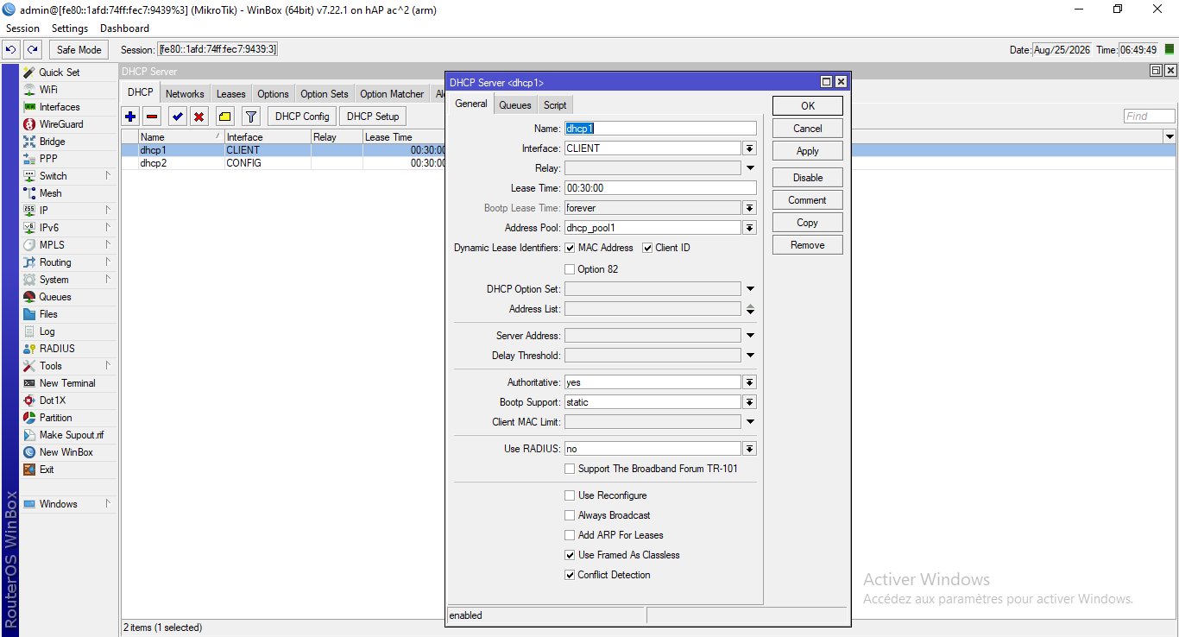Click the DHCP Setup button
The height and width of the screenshot is (637, 1179).
pyautogui.click(x=373, y=116)
